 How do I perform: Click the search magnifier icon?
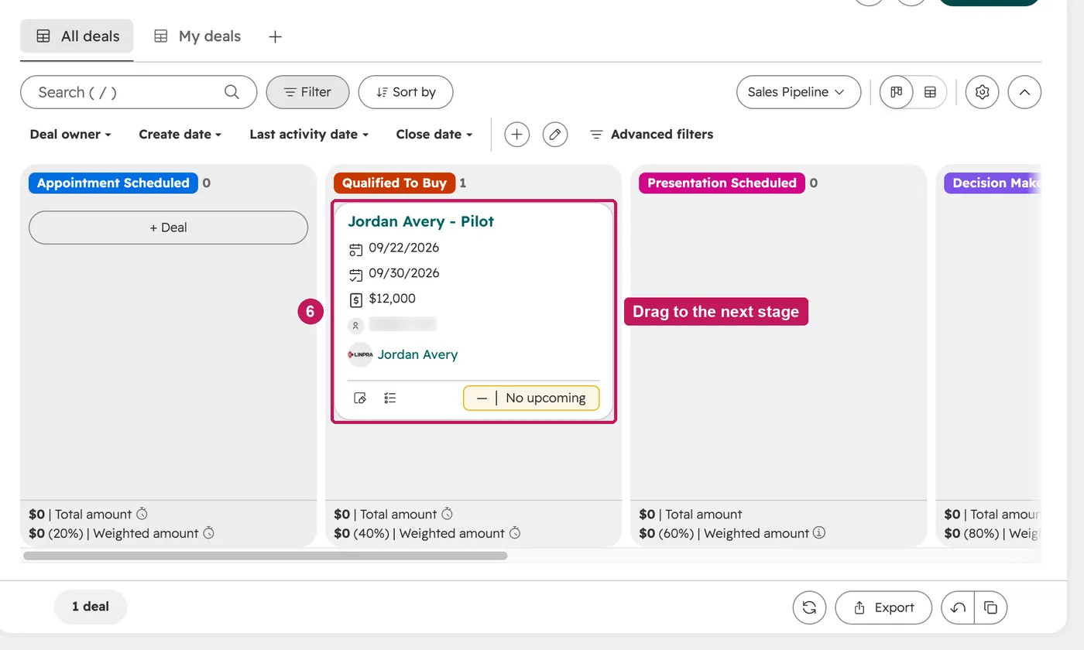click(x=232, y=92)
